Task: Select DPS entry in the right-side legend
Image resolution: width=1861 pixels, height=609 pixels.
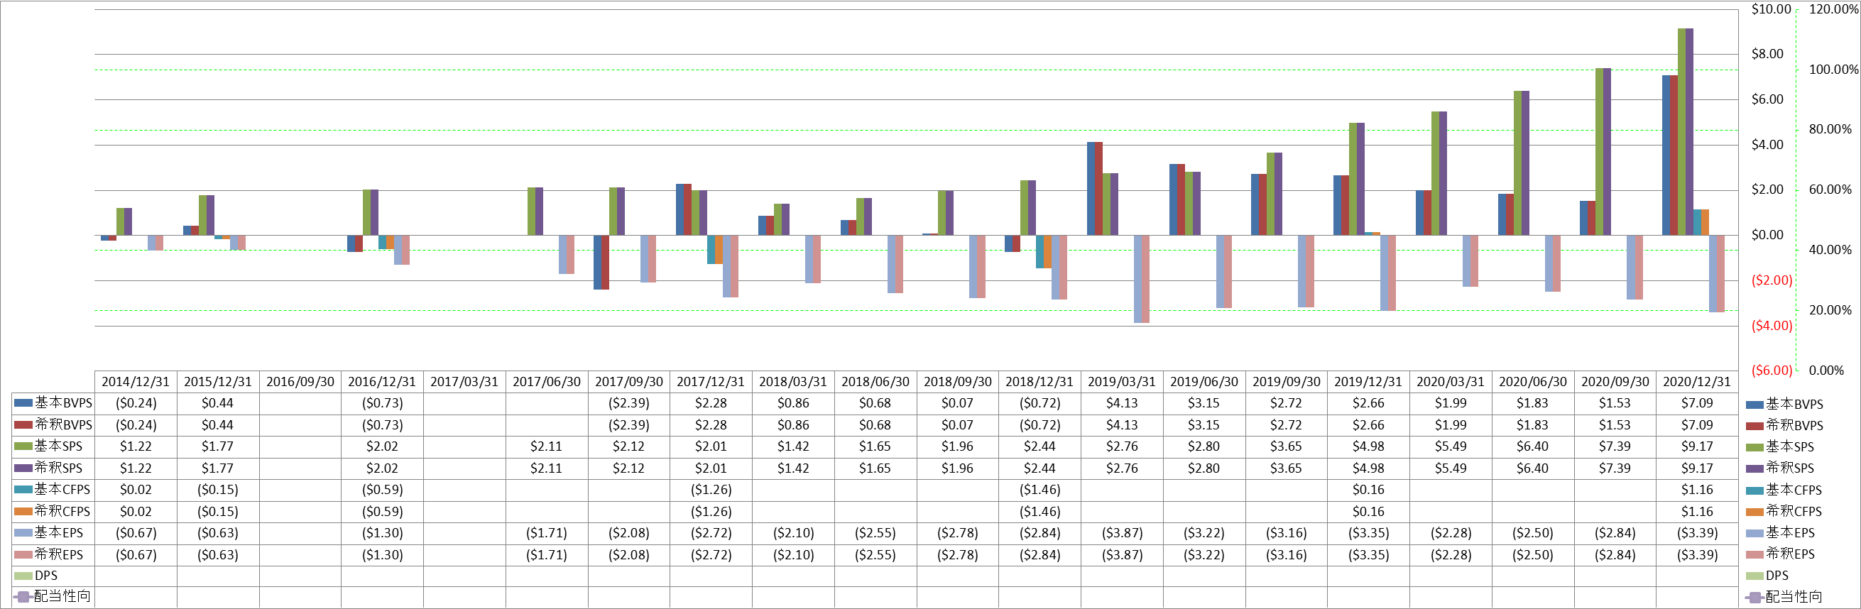Action: coord(1767,576)
